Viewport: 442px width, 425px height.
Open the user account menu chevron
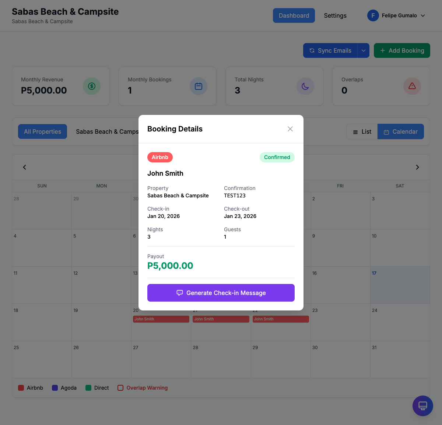(x=423, y=15)
